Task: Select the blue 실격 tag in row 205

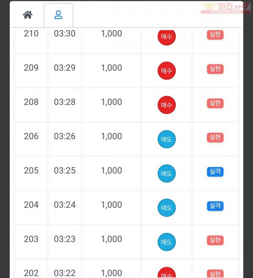Action: coord(215,172)
